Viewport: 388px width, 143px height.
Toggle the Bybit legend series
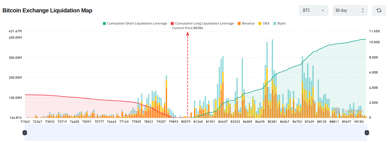click(x=279, y=23)
